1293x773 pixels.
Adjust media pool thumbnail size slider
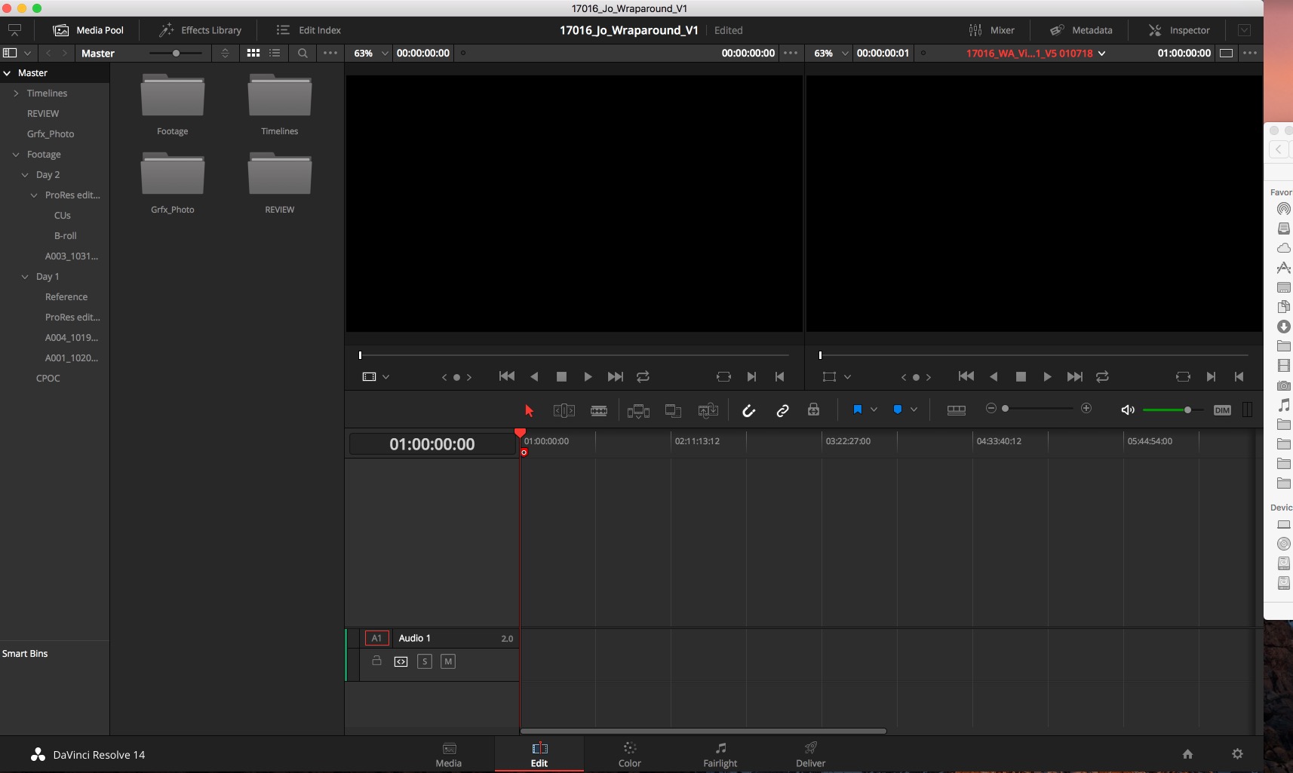pyautogui.click(x=176, y=53)
